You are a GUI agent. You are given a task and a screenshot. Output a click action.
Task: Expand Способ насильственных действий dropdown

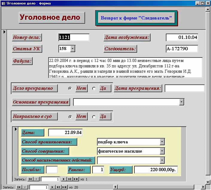pyautogui.click(x=162, y=160)
